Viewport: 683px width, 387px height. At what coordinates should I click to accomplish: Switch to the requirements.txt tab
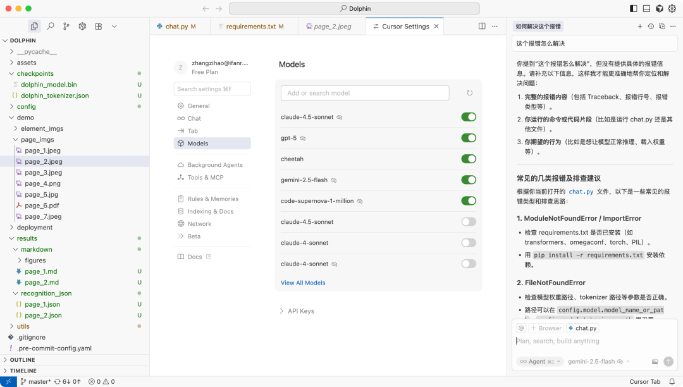point(250,27)
